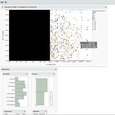Screen dimensions: 115x115
Task: Select planner 1 blue circle legend marker
Action: point(93,14)
